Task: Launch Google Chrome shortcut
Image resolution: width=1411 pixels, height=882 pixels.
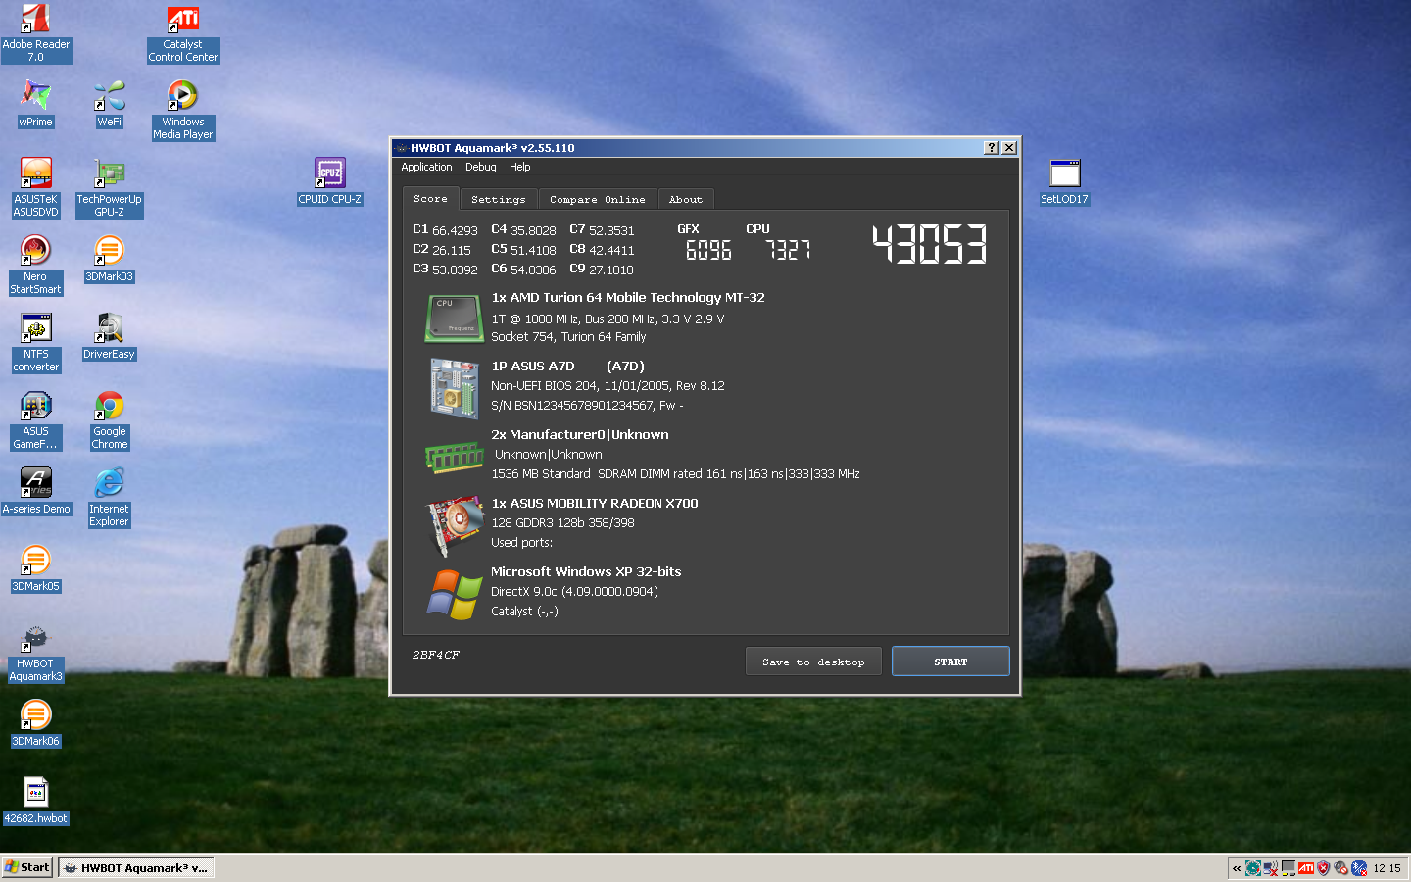Action: click(x=109, y=419)
